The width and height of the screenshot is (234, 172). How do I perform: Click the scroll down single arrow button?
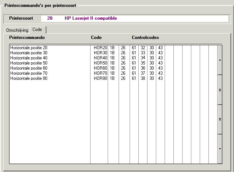tap(220, 149)
